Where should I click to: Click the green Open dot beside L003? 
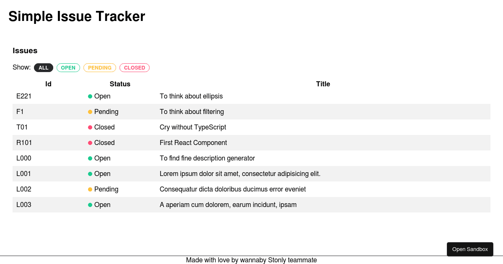(90, 204)
